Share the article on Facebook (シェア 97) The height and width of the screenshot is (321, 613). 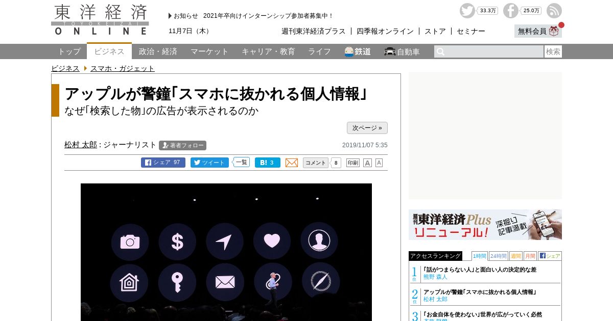(x=163, y=163)
